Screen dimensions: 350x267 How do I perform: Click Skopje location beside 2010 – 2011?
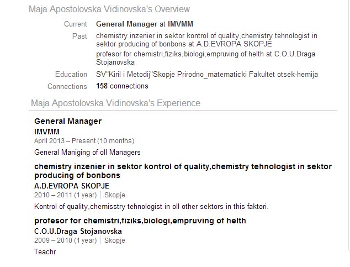(x=115, y=195)
